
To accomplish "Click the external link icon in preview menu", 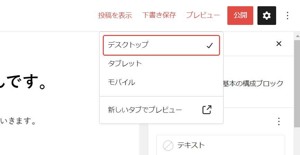I will [x=207, y=110].
